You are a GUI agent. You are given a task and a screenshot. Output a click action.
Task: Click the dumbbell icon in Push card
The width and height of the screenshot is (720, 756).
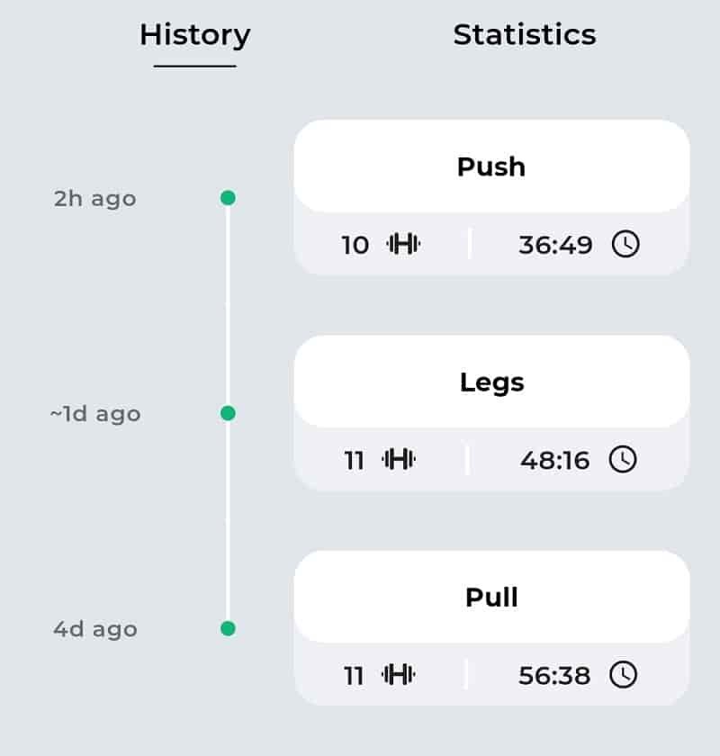(x=403, y=244)
